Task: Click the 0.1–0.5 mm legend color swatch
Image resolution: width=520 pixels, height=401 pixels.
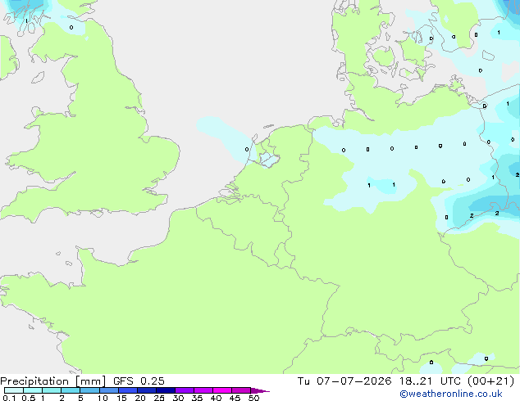Action: point(14,390)
